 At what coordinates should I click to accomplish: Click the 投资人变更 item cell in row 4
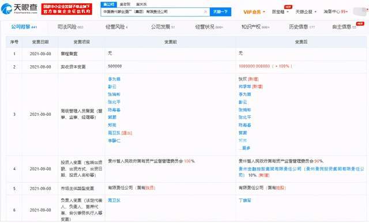[81, 169]
